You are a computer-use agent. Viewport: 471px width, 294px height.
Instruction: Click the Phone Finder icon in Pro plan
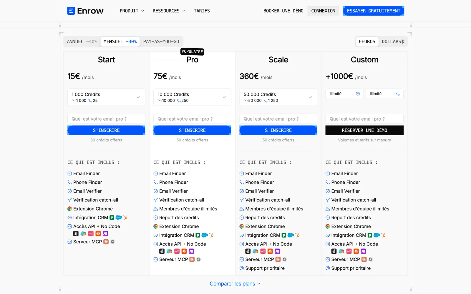[x=156, y=182]
